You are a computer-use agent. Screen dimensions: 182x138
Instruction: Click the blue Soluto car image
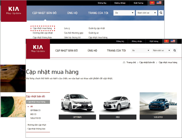[x=158, y=103]
